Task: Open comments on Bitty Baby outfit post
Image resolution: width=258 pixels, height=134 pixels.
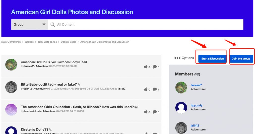Action: 155,89
